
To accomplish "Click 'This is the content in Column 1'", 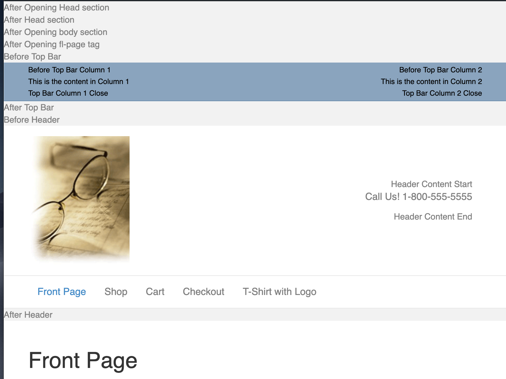I will (x=79, y=82).
